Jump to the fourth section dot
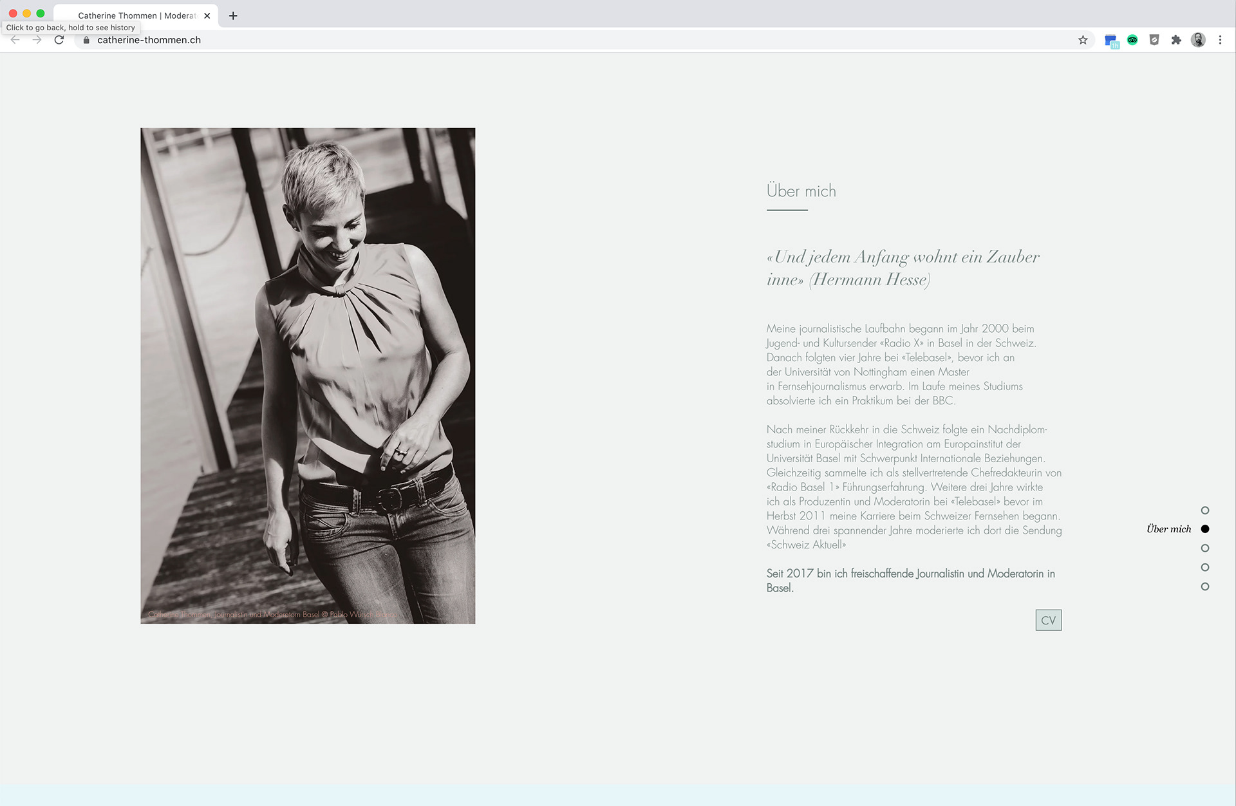The width and height of the screenshot is (1236, 806). pyautogui.click(x=1205, y=568)
